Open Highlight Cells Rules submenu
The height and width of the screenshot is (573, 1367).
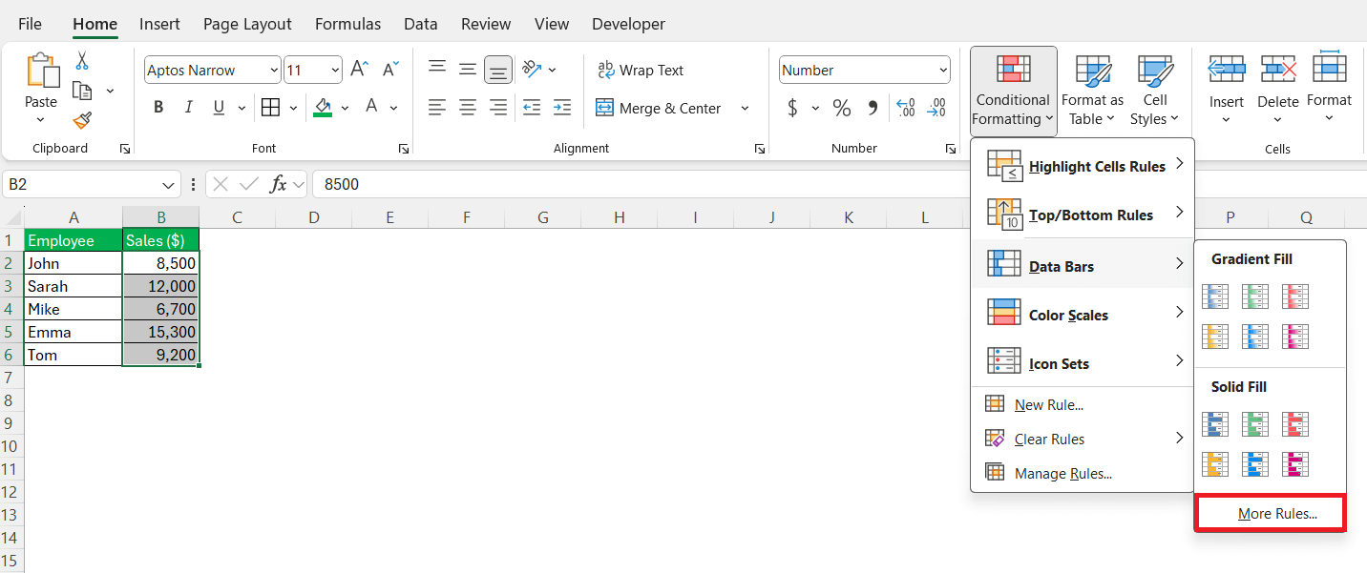pos(1083,166)
